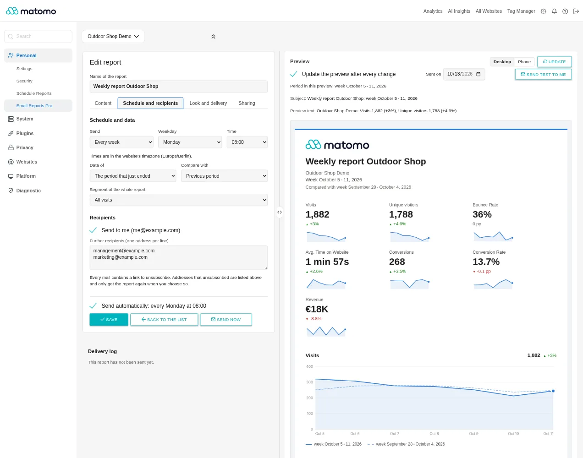This screenshot has width=583, height=458.
Task: Open the segment dropdown showing All visits
Action: pos(179,200)
